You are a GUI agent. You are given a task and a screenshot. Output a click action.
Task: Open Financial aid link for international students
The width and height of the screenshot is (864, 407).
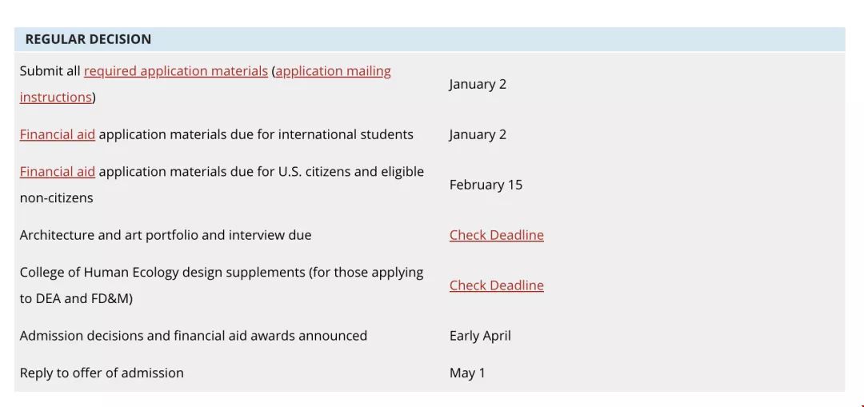coord(58,134)
